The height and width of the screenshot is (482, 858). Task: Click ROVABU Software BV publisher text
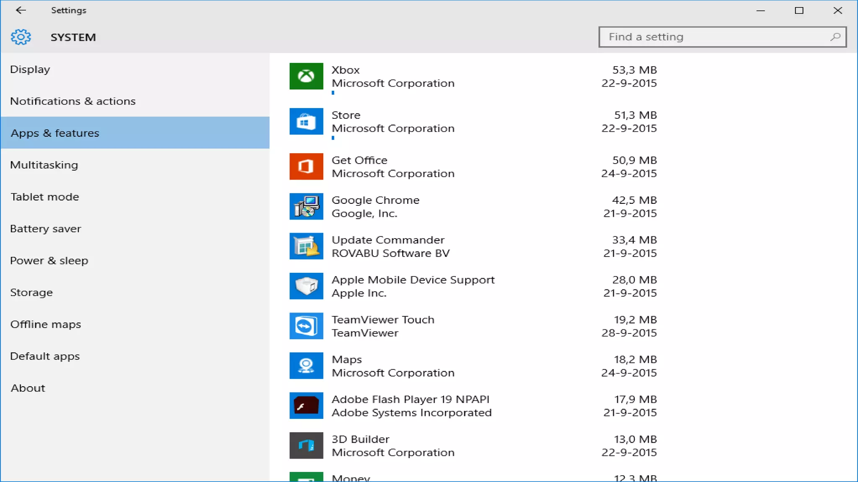click(391, 253)
